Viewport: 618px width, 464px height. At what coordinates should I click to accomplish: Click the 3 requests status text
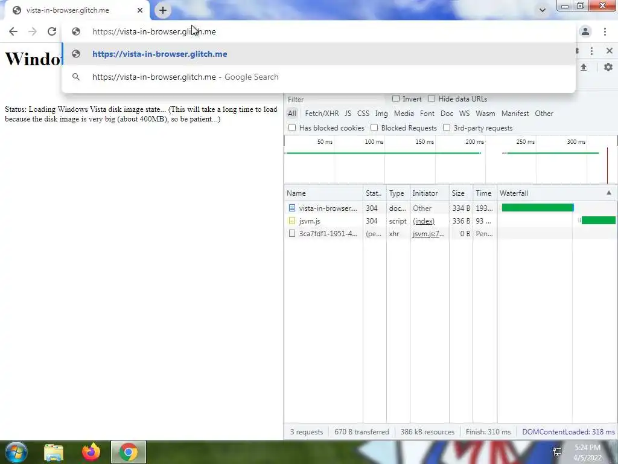pos(306,431)
